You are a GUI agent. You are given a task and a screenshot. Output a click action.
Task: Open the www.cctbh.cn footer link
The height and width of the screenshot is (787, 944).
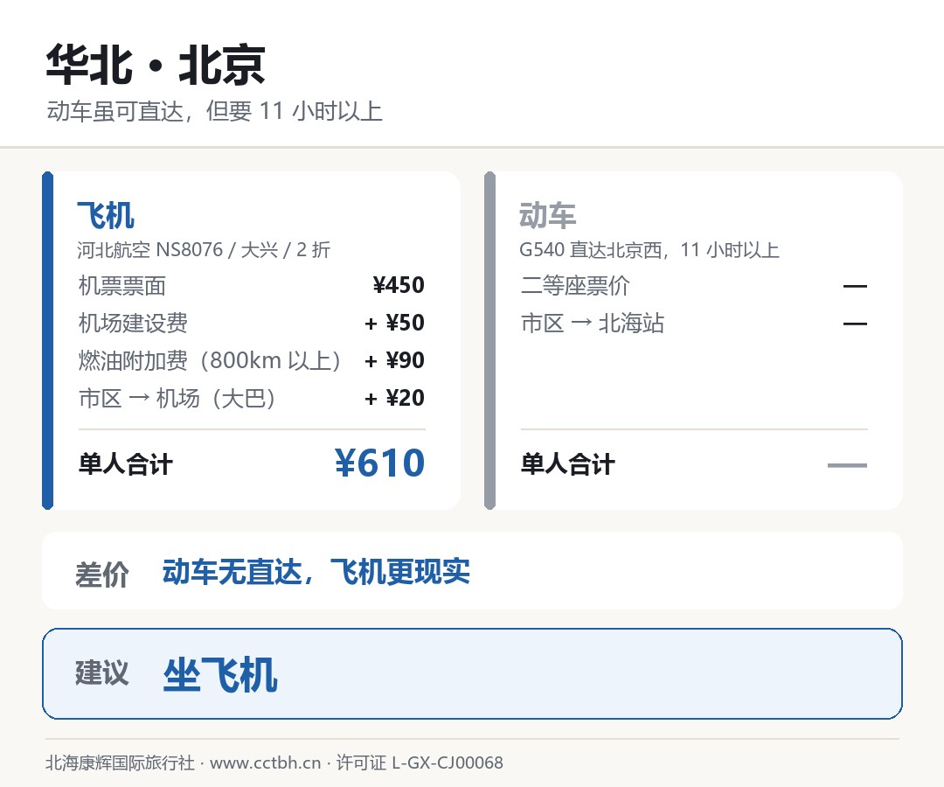point(266,763)
